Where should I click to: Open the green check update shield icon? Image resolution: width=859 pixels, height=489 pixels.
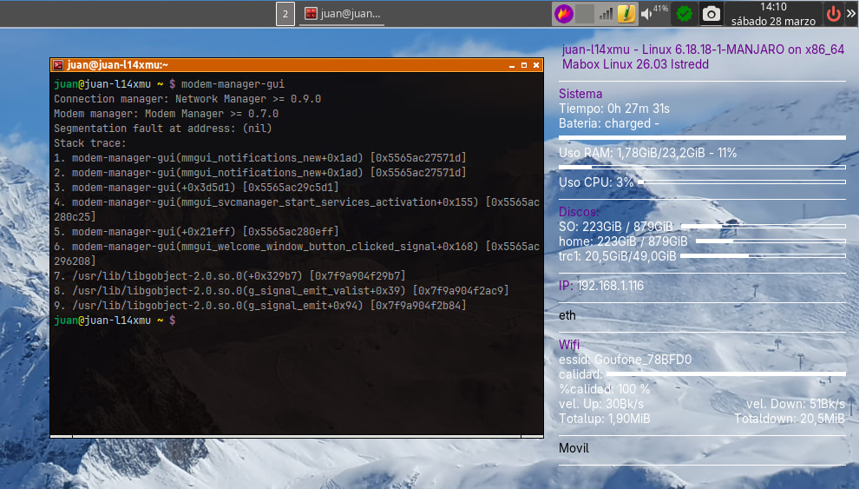[685, 14]
